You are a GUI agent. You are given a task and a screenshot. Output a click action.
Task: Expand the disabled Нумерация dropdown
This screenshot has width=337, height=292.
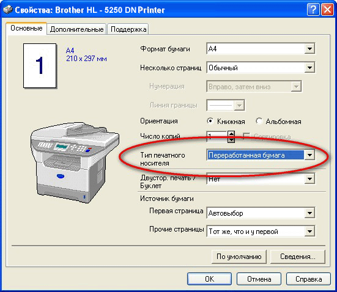tap(296, 87)
